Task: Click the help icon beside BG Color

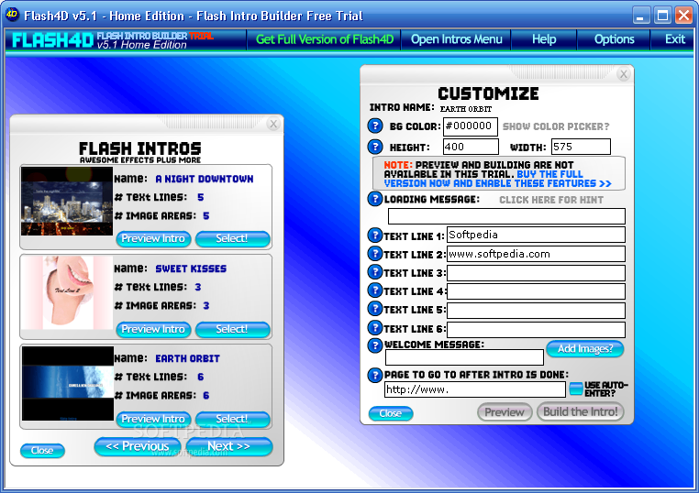Action: pyautogui.click(x=375, y=126)
